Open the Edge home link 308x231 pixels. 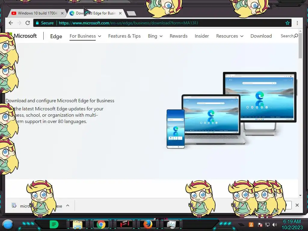point(56,36)
